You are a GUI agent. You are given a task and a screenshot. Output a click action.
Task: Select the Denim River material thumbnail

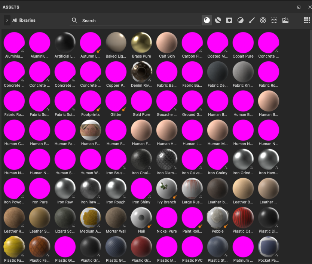pos(141,71)
